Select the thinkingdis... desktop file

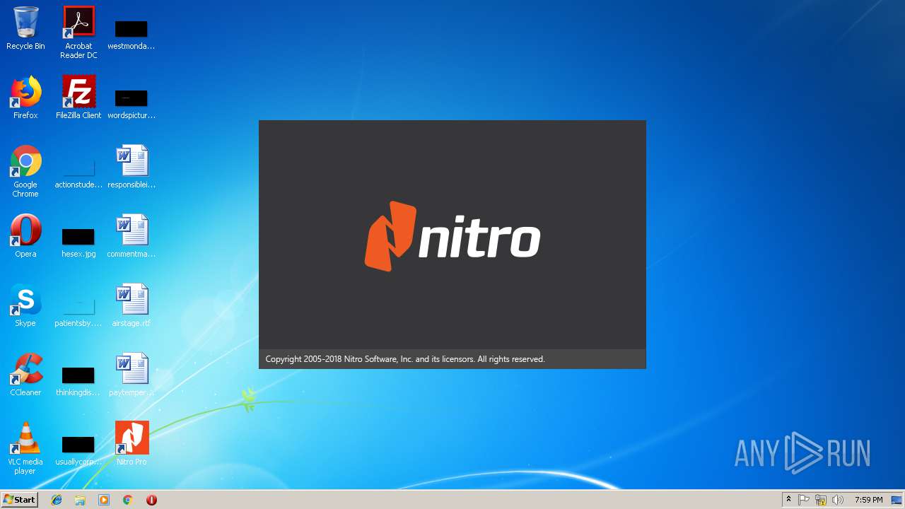pos(78,382)
